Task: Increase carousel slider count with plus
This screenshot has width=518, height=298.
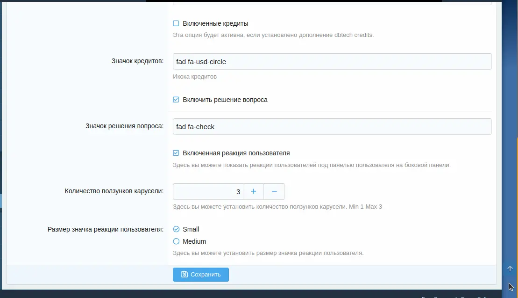Action: [254, 192]
